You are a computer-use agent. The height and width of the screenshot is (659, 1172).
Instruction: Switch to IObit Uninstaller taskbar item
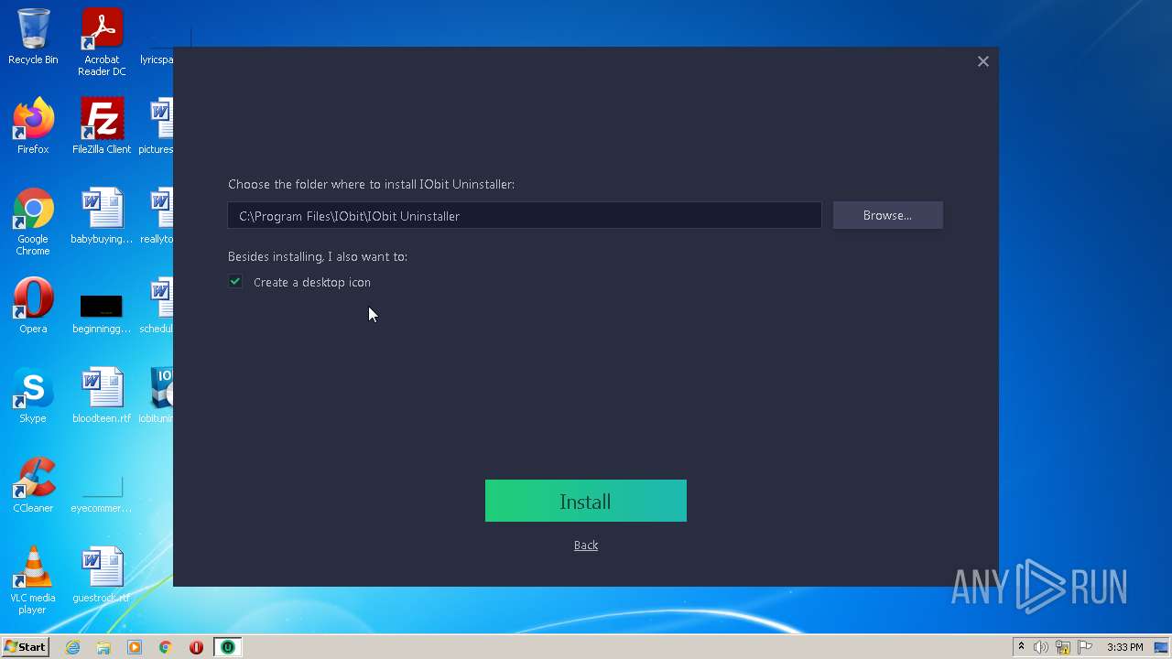pos(227,647)
